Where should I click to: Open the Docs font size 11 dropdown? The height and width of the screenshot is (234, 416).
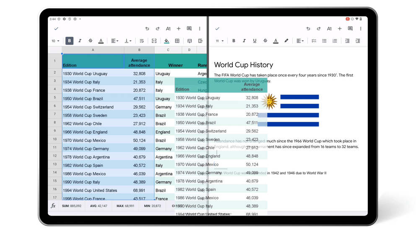click(220, 41)
